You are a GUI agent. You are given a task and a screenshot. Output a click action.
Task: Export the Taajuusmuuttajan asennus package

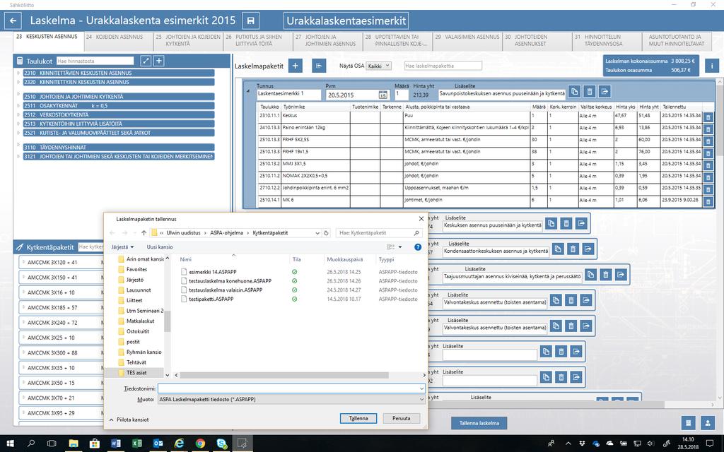(x=621, y=275)
